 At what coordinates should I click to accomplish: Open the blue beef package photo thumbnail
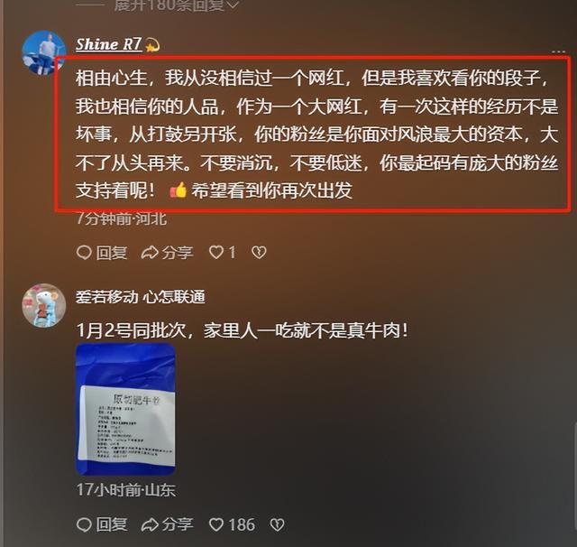(x=125, y=409)
